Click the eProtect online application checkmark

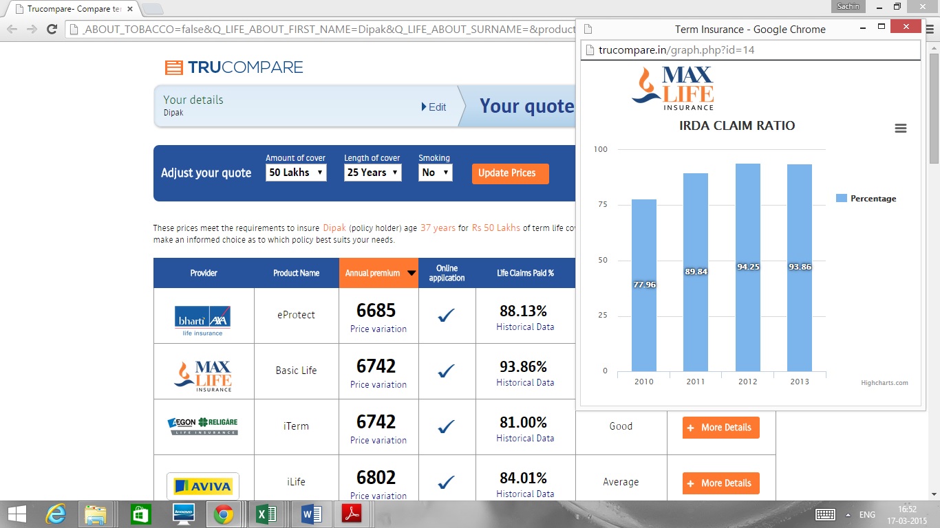[447, 316]
